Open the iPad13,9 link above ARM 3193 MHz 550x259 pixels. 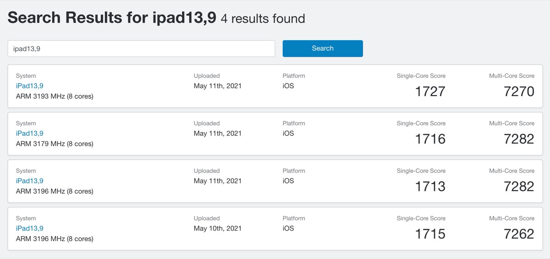[x=29, y=86]
